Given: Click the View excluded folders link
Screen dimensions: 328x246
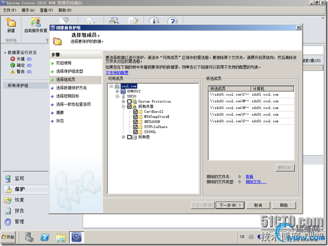Looking at the screenshot, I should 250,177.
